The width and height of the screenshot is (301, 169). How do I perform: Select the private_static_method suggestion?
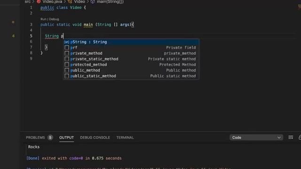pyautogui.click(x=132, y=59)
